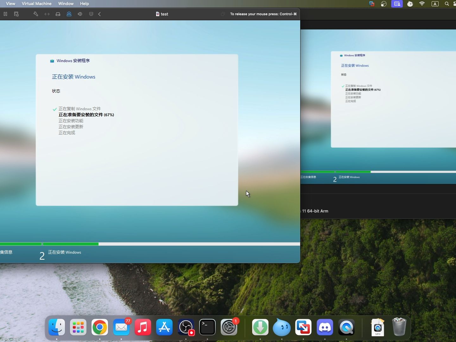Viewport: 456px width, 342px height.
Task: Open the snapshot icon in the VM toolbar
Action: [16, 14]
